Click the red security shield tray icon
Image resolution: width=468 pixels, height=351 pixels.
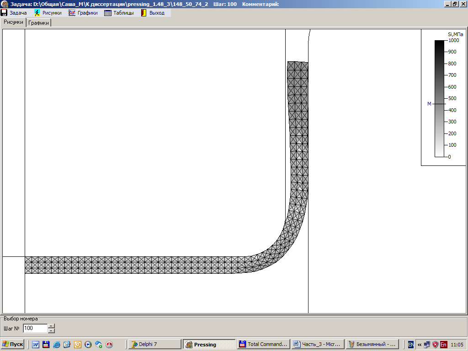[x=435, y=345]
